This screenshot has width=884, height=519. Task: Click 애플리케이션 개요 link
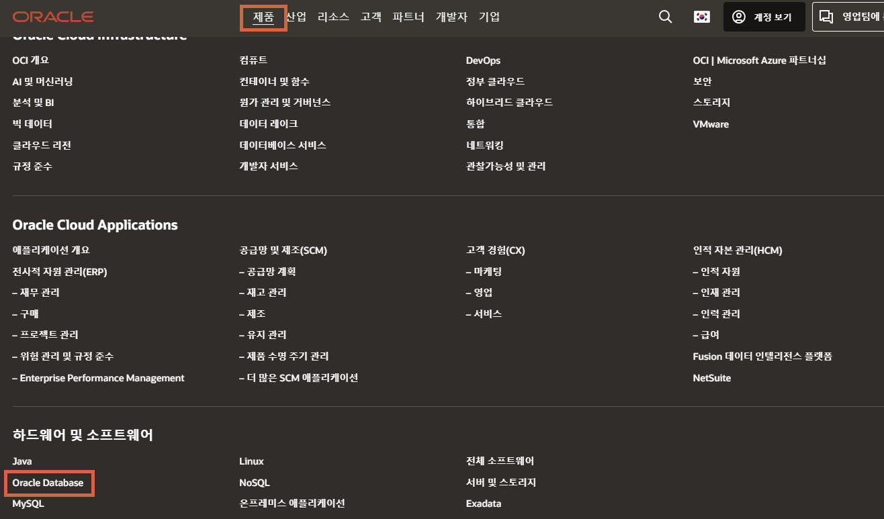coord(51,250)
